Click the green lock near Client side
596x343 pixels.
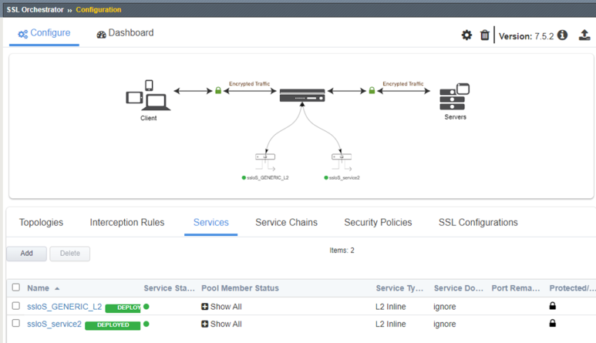pos(218,90)
